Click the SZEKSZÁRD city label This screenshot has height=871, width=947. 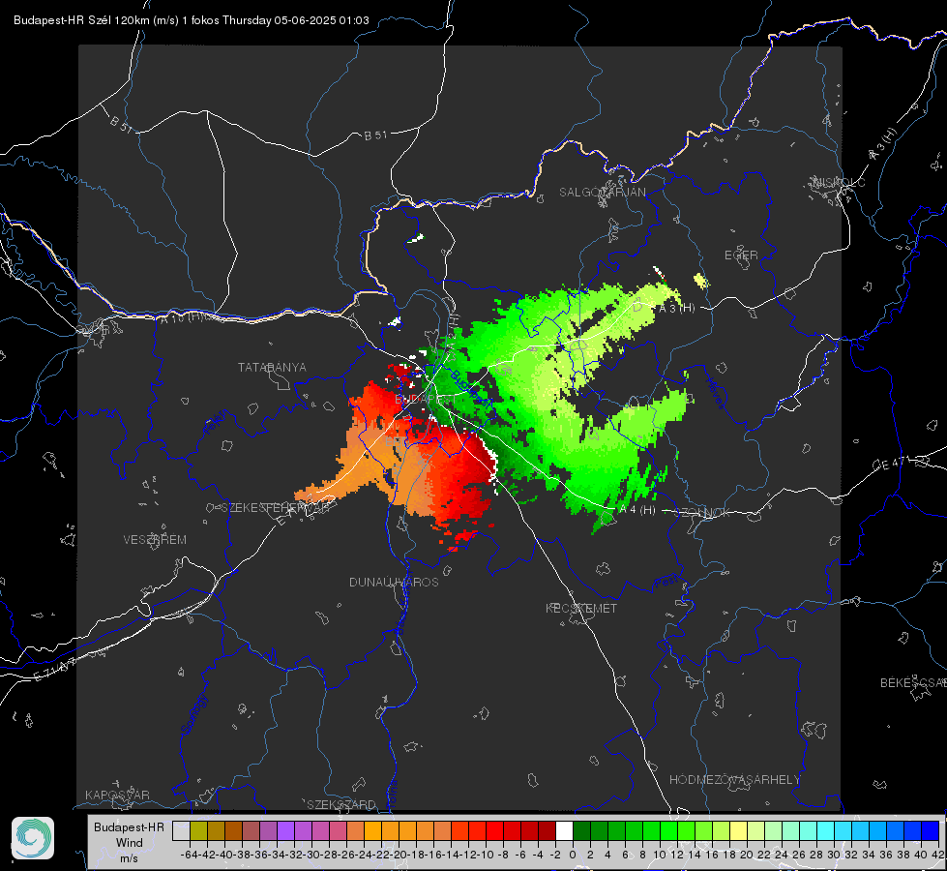tap(341, 804)
